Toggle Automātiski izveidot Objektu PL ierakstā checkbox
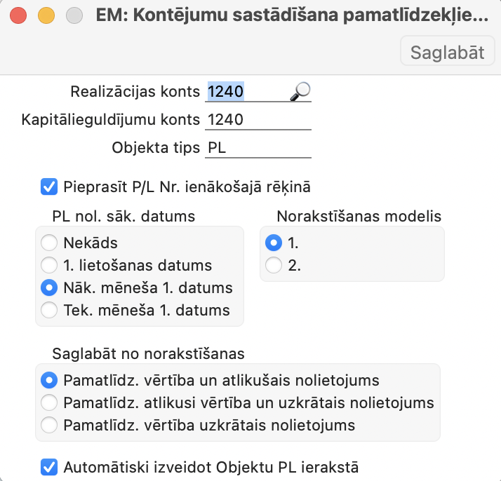This screenshot has height=481, width=501. [x=49, y=466]
